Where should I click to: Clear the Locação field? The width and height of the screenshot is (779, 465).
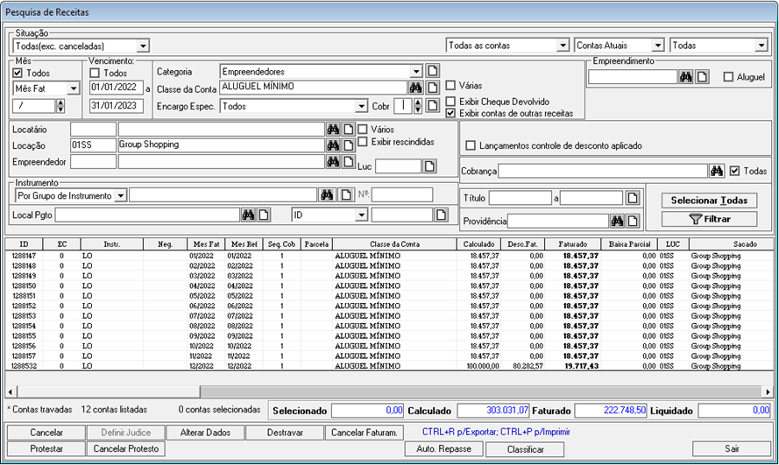(349, 145)
